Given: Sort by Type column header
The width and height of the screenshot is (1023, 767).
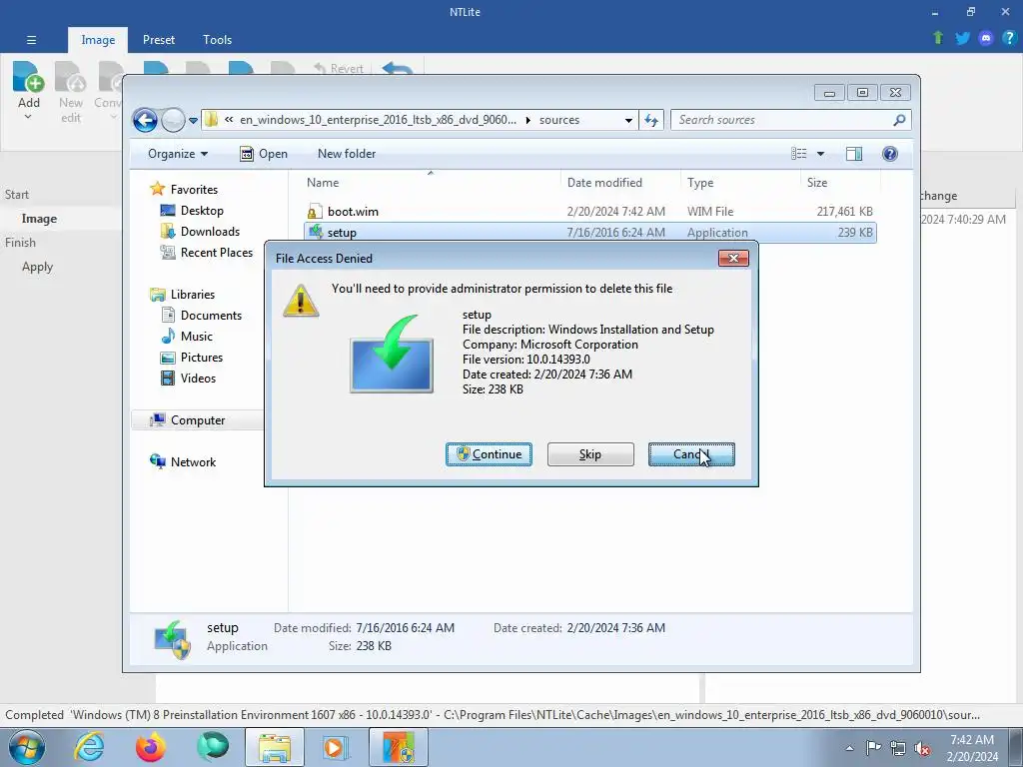Looking at the screenshot, I should (740, 183).
